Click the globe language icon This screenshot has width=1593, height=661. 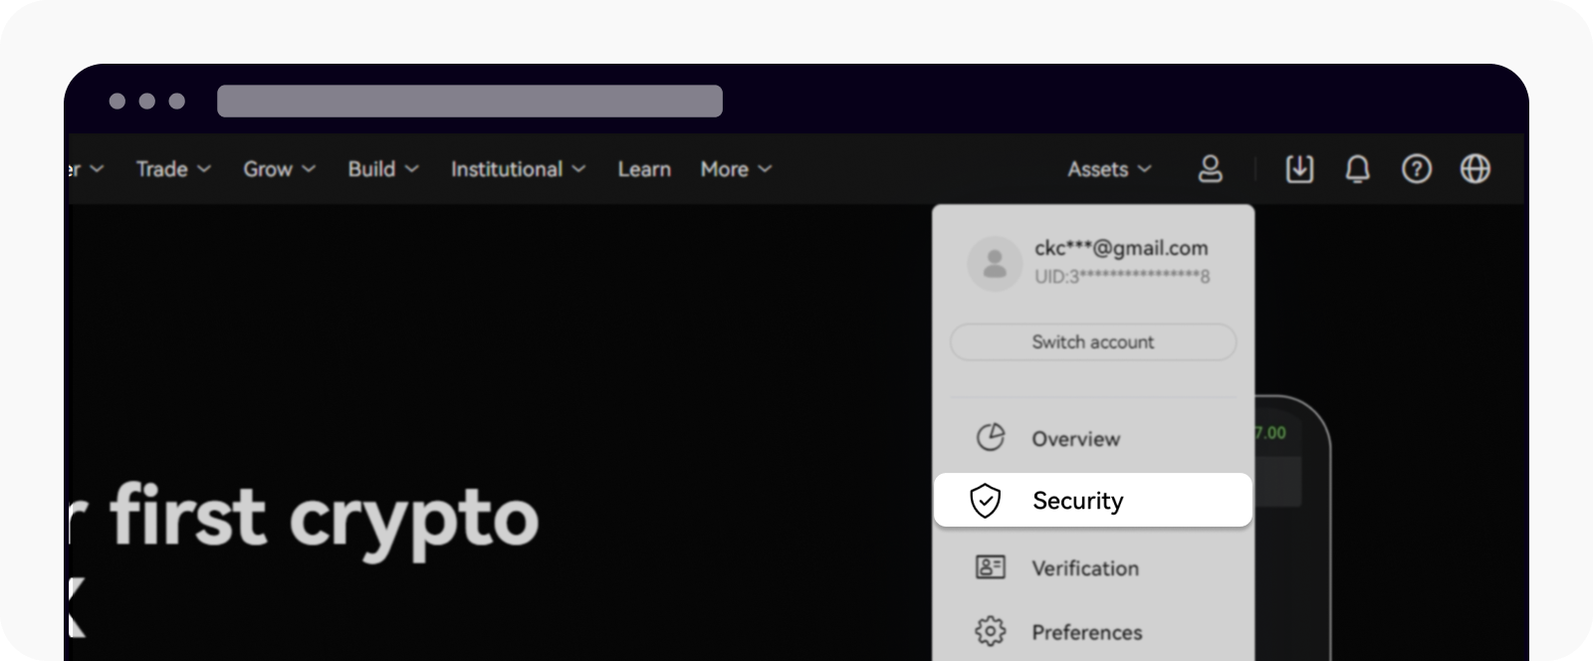[1476, 169]
